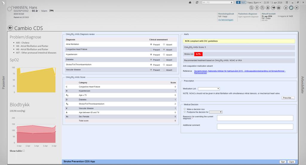306x165 pixels.
Task: Click the refresh icon in top bar
Action: [x=197, y=2]
